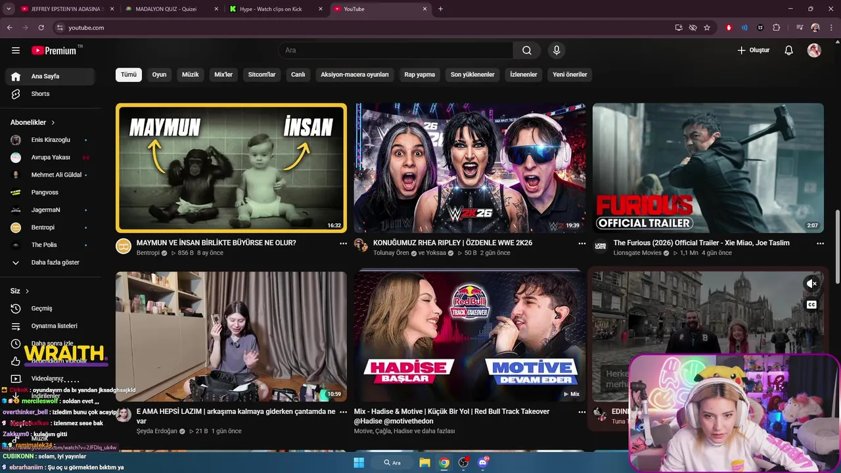Open Discord from the taskbar

tap(483, 462)
